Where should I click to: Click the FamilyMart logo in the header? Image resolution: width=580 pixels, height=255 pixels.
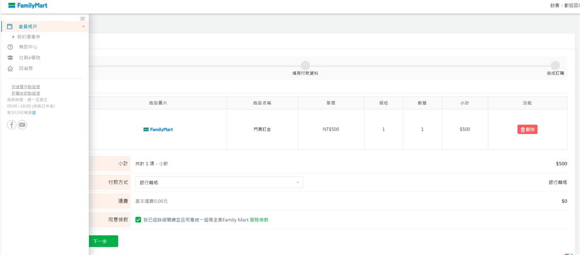click(x=28, y=6)
